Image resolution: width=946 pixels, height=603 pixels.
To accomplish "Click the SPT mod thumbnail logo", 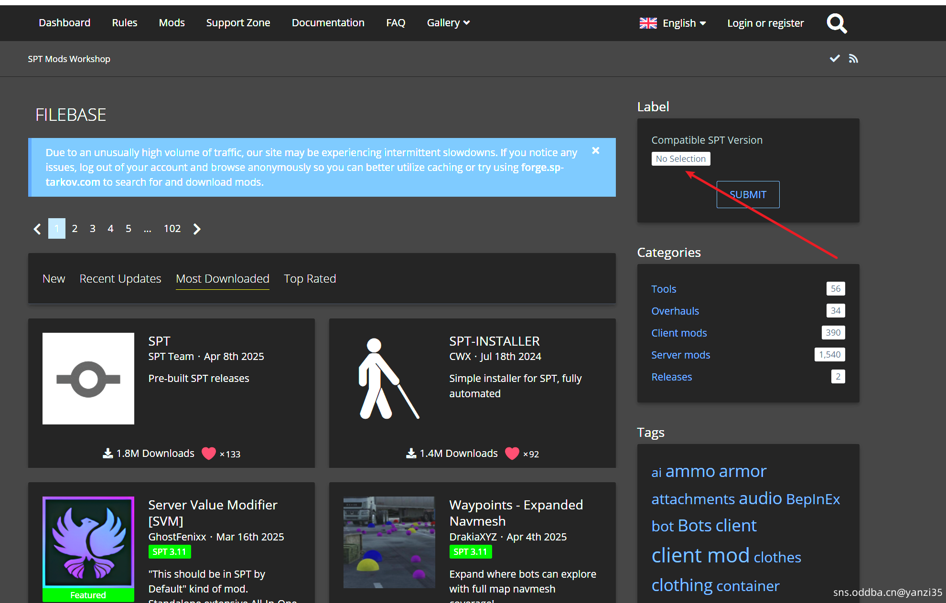I will (88, 379).
